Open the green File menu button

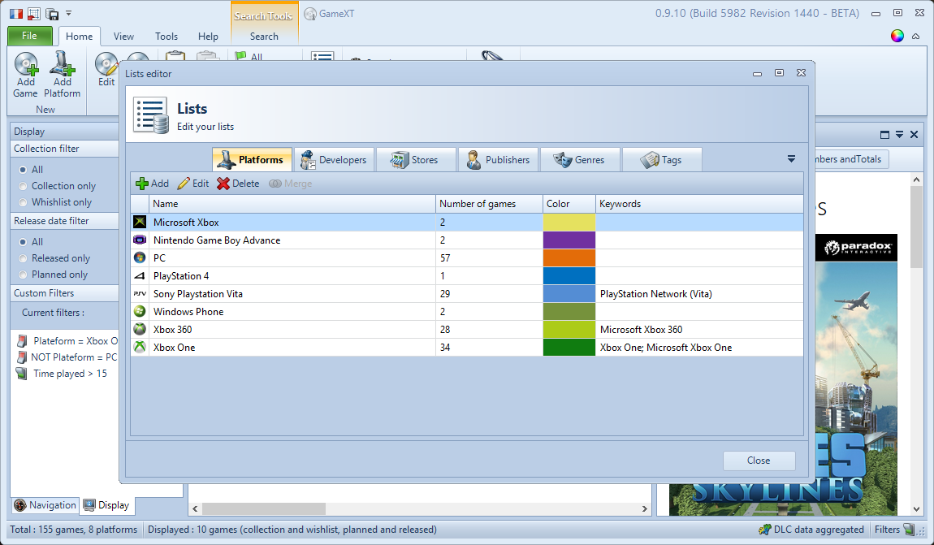click(x=29, y=36)
